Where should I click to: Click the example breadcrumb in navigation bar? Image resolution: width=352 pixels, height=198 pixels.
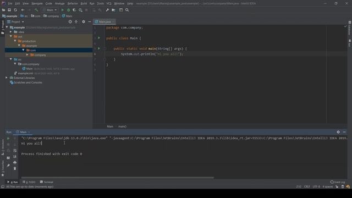(x=10, y=16)
